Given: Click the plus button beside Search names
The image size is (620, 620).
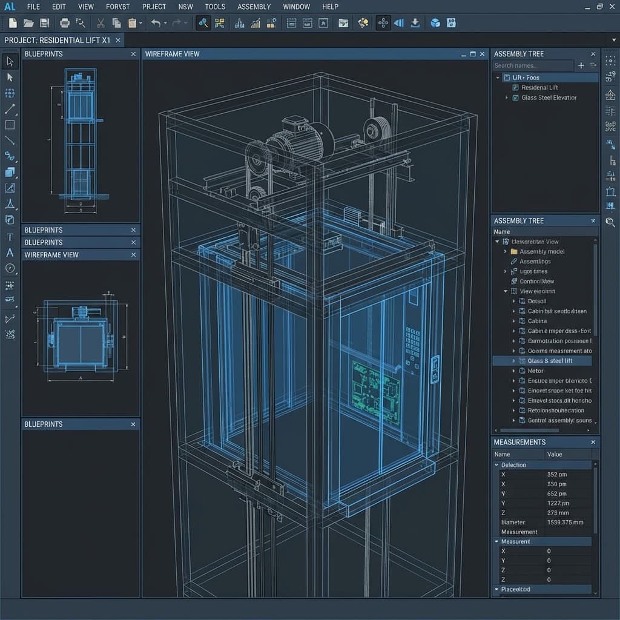Looking at the screenshot, I should (581, 65).
